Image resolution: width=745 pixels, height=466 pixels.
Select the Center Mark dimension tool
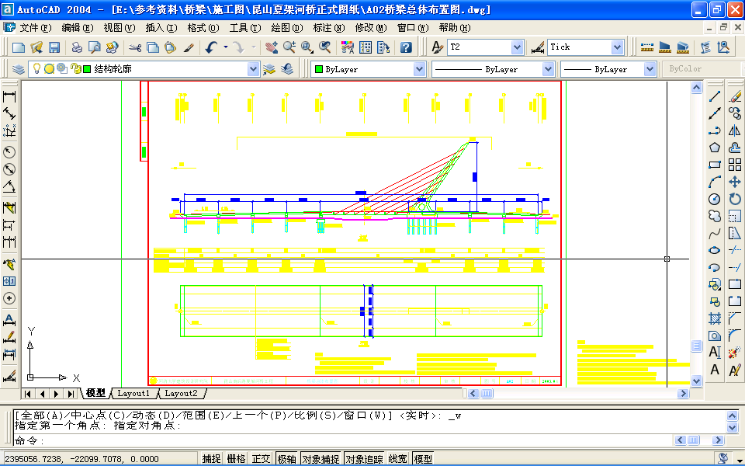[x=9, y=298]
